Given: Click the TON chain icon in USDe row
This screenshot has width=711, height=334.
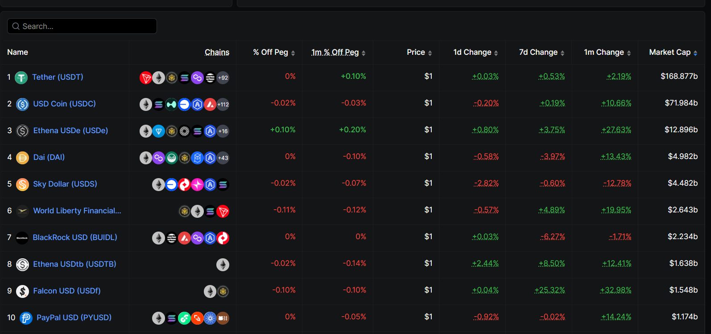Looking at the screenshot, I should [x=159, y=131].
